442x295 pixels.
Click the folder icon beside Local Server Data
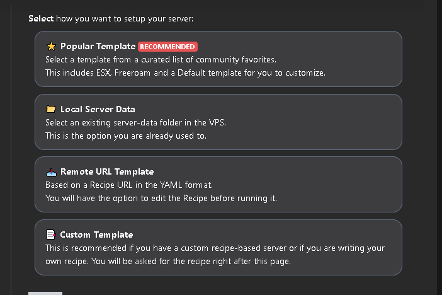point(51,109)
